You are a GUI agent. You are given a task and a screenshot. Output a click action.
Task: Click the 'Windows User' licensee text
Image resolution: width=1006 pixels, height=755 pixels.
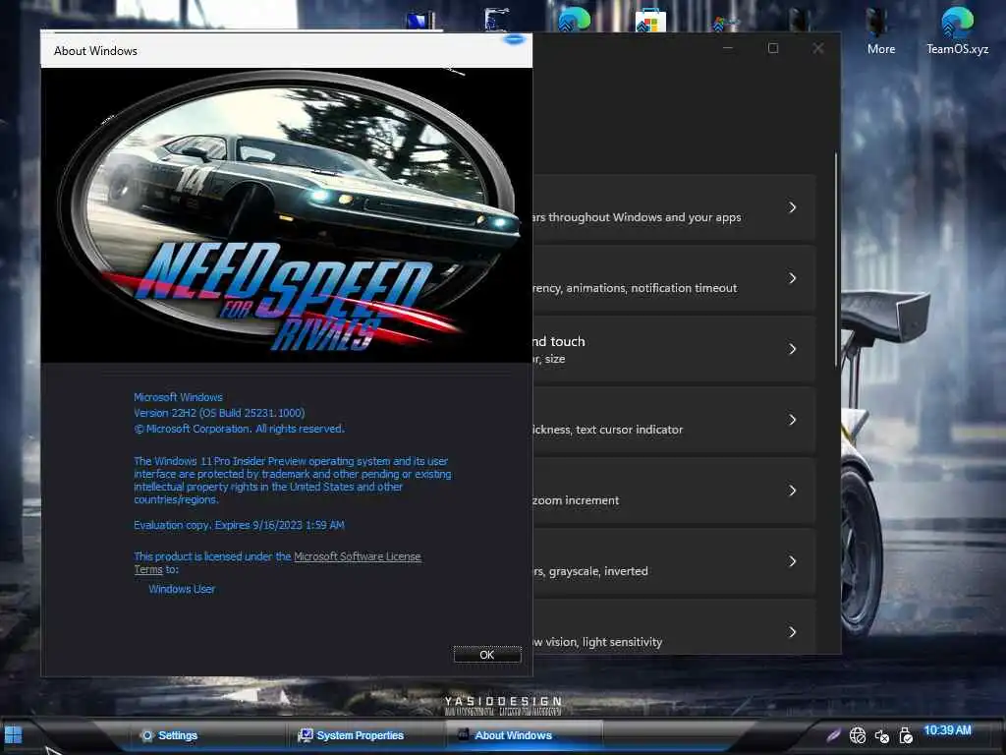(x=182, y=589)
